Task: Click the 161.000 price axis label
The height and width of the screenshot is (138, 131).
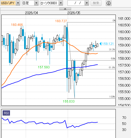Action: tap(124, 19)
